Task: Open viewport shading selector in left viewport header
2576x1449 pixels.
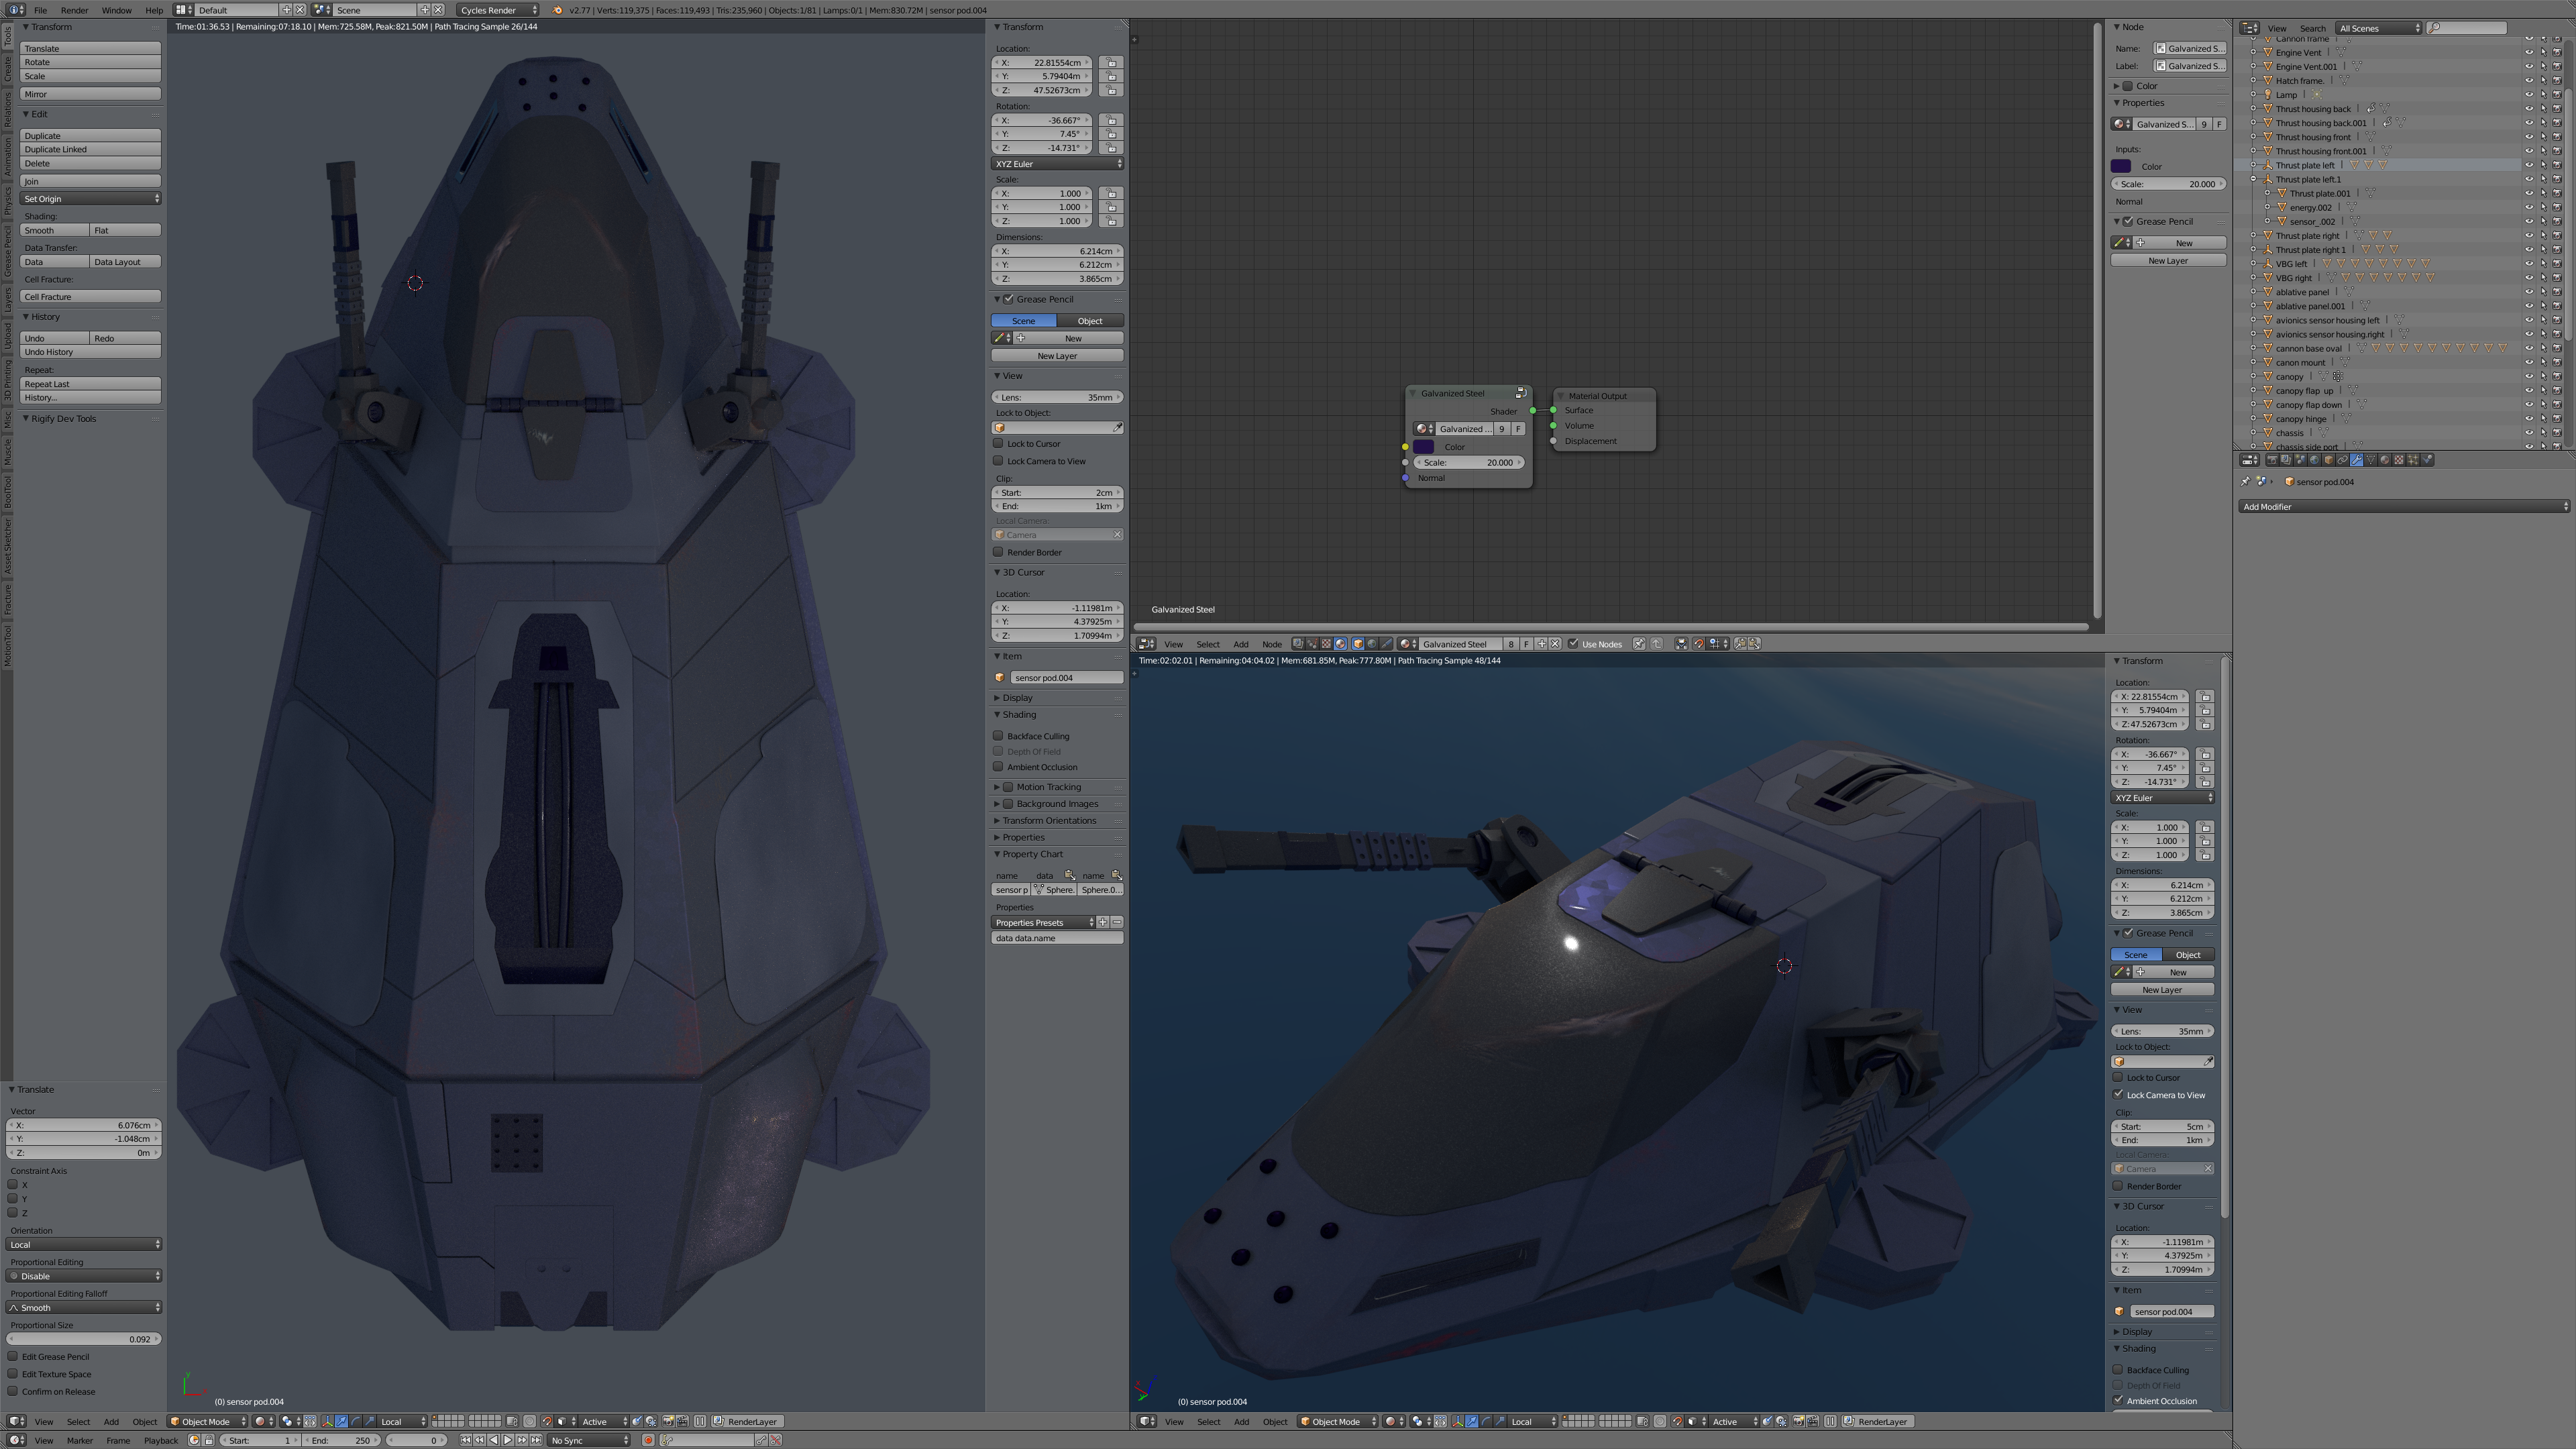Action: [263, 1422]
